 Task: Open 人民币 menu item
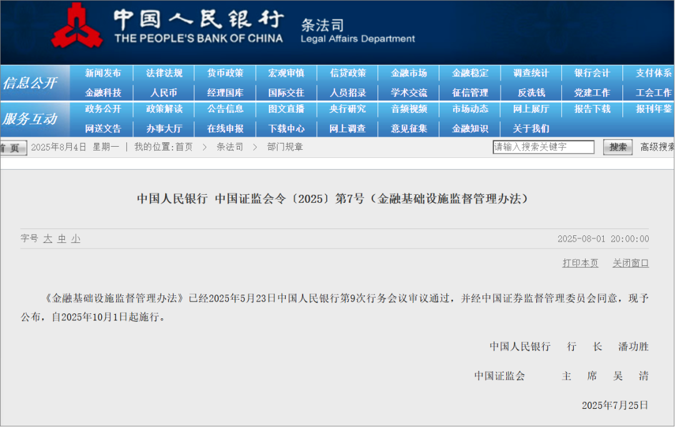pos(164,92)
